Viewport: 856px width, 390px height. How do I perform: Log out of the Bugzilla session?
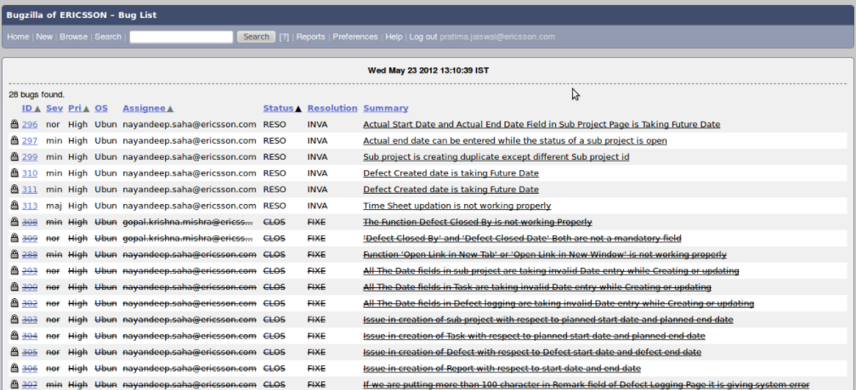(422, 37)
